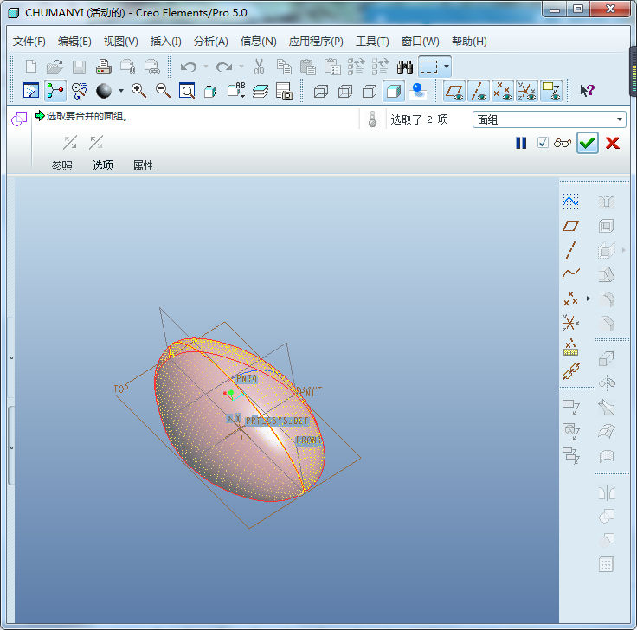The height and width of the screenshot is (630, 637).
Task: Click the Redo arrow
Action: coord(224,67)
